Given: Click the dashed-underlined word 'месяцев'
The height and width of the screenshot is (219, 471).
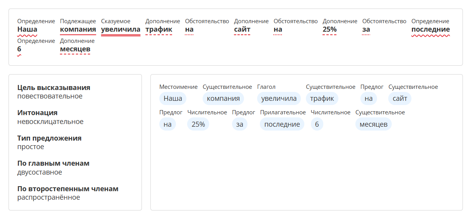Looking at the screenshot, I should [75, 49].
